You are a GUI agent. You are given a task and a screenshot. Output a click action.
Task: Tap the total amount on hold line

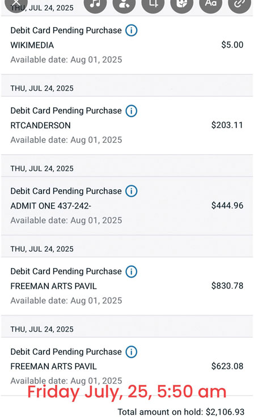(x=181, y=412)
